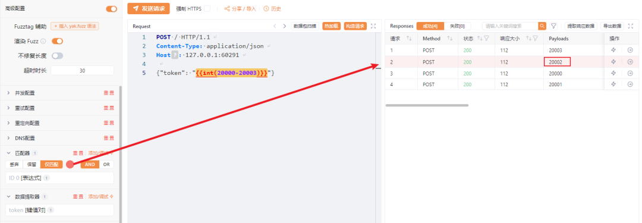
Task: Toggle the 渲染 Fuzz switch
Action: (57, 41)
